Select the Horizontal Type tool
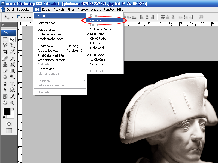 pyautogui.click(x=12, y=83)
